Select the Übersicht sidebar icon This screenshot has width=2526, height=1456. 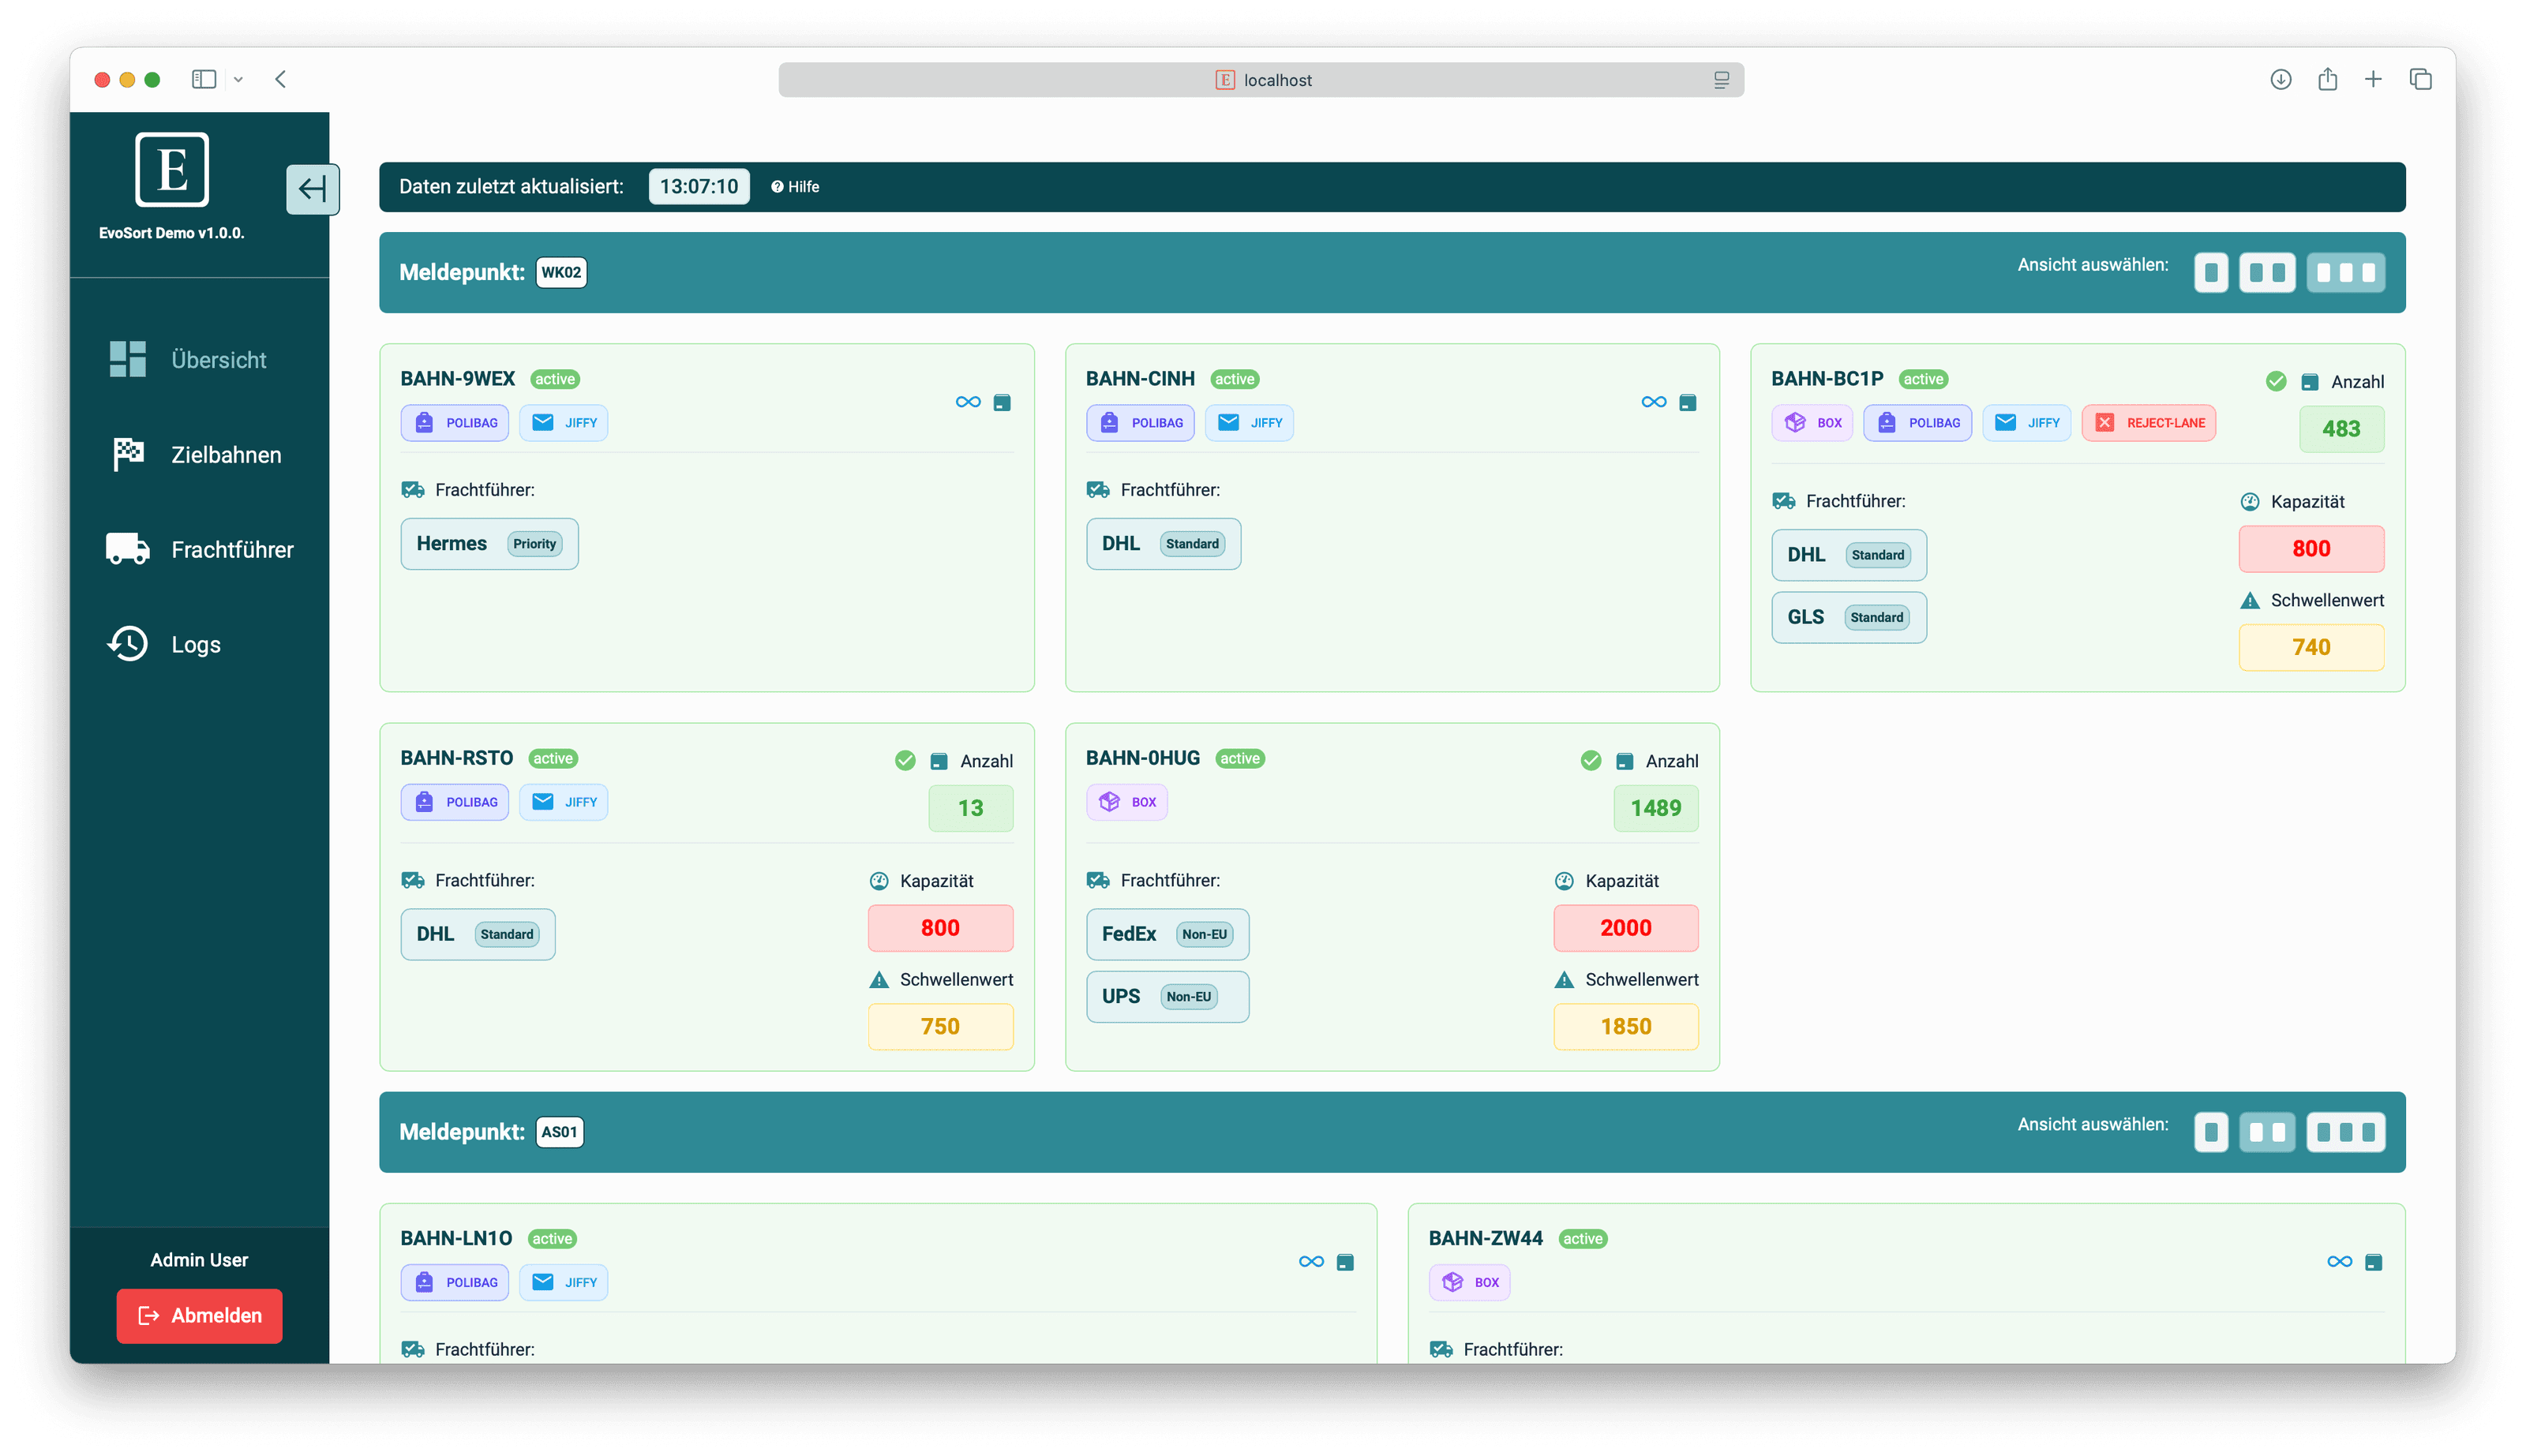click(126, 359)
